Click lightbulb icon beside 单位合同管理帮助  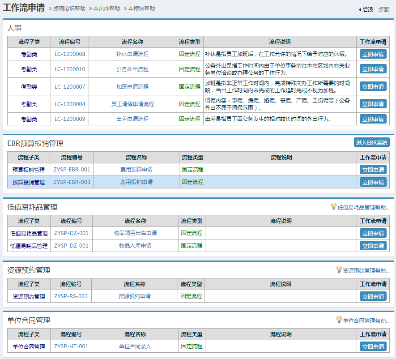(339, 320)
